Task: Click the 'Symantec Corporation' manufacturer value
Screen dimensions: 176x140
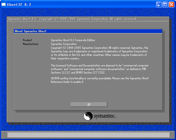Action: click(64, 44)
